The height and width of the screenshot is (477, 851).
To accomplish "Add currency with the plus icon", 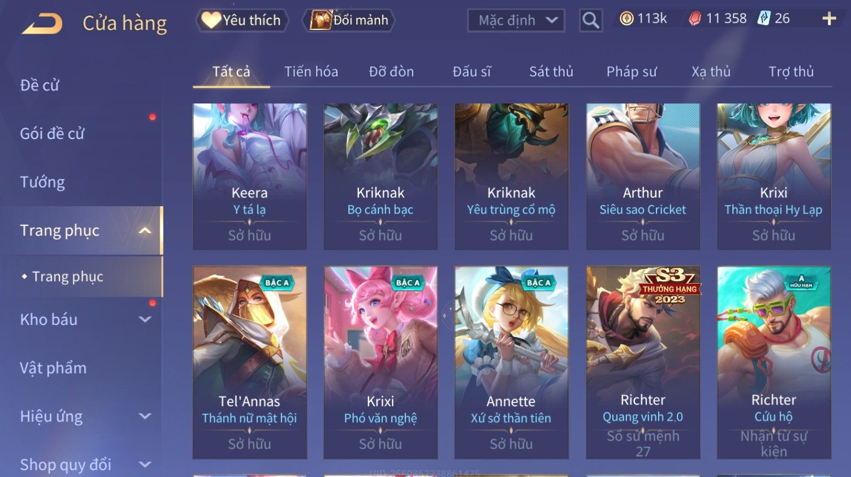I will coord(829,19).
